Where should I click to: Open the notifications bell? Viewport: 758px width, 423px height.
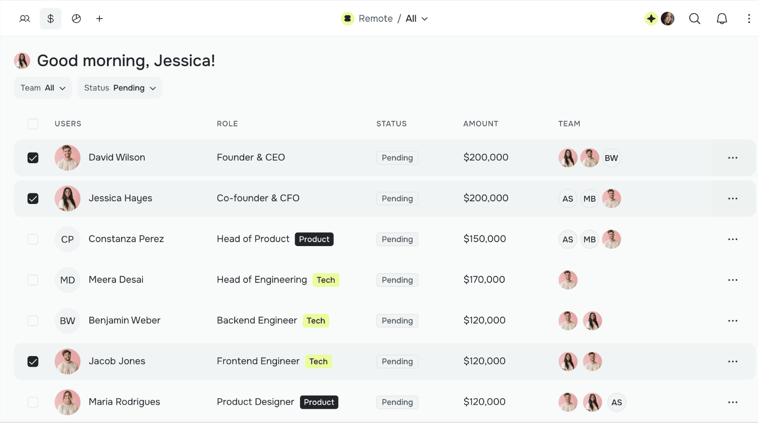coord(722,19)
